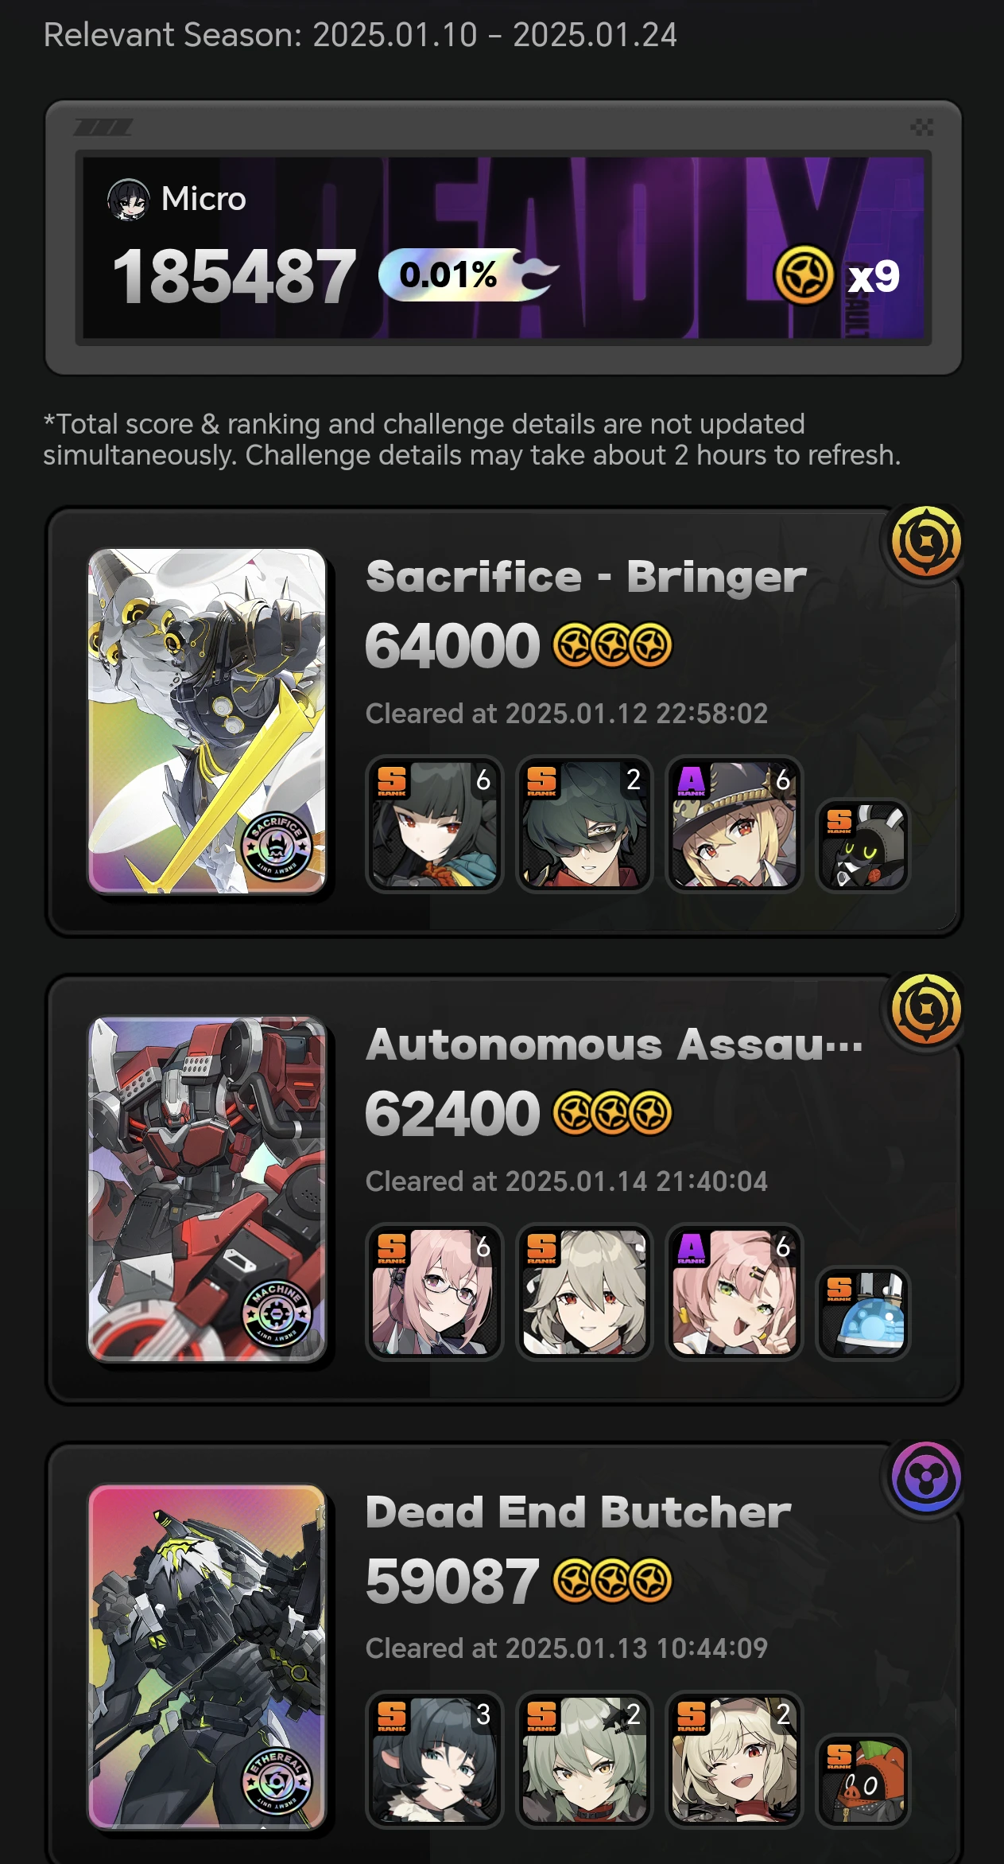Screen dimensions: 1004x1864
Task: Click the Autonomous Assau… truncated title
Action: point(614,1044)
